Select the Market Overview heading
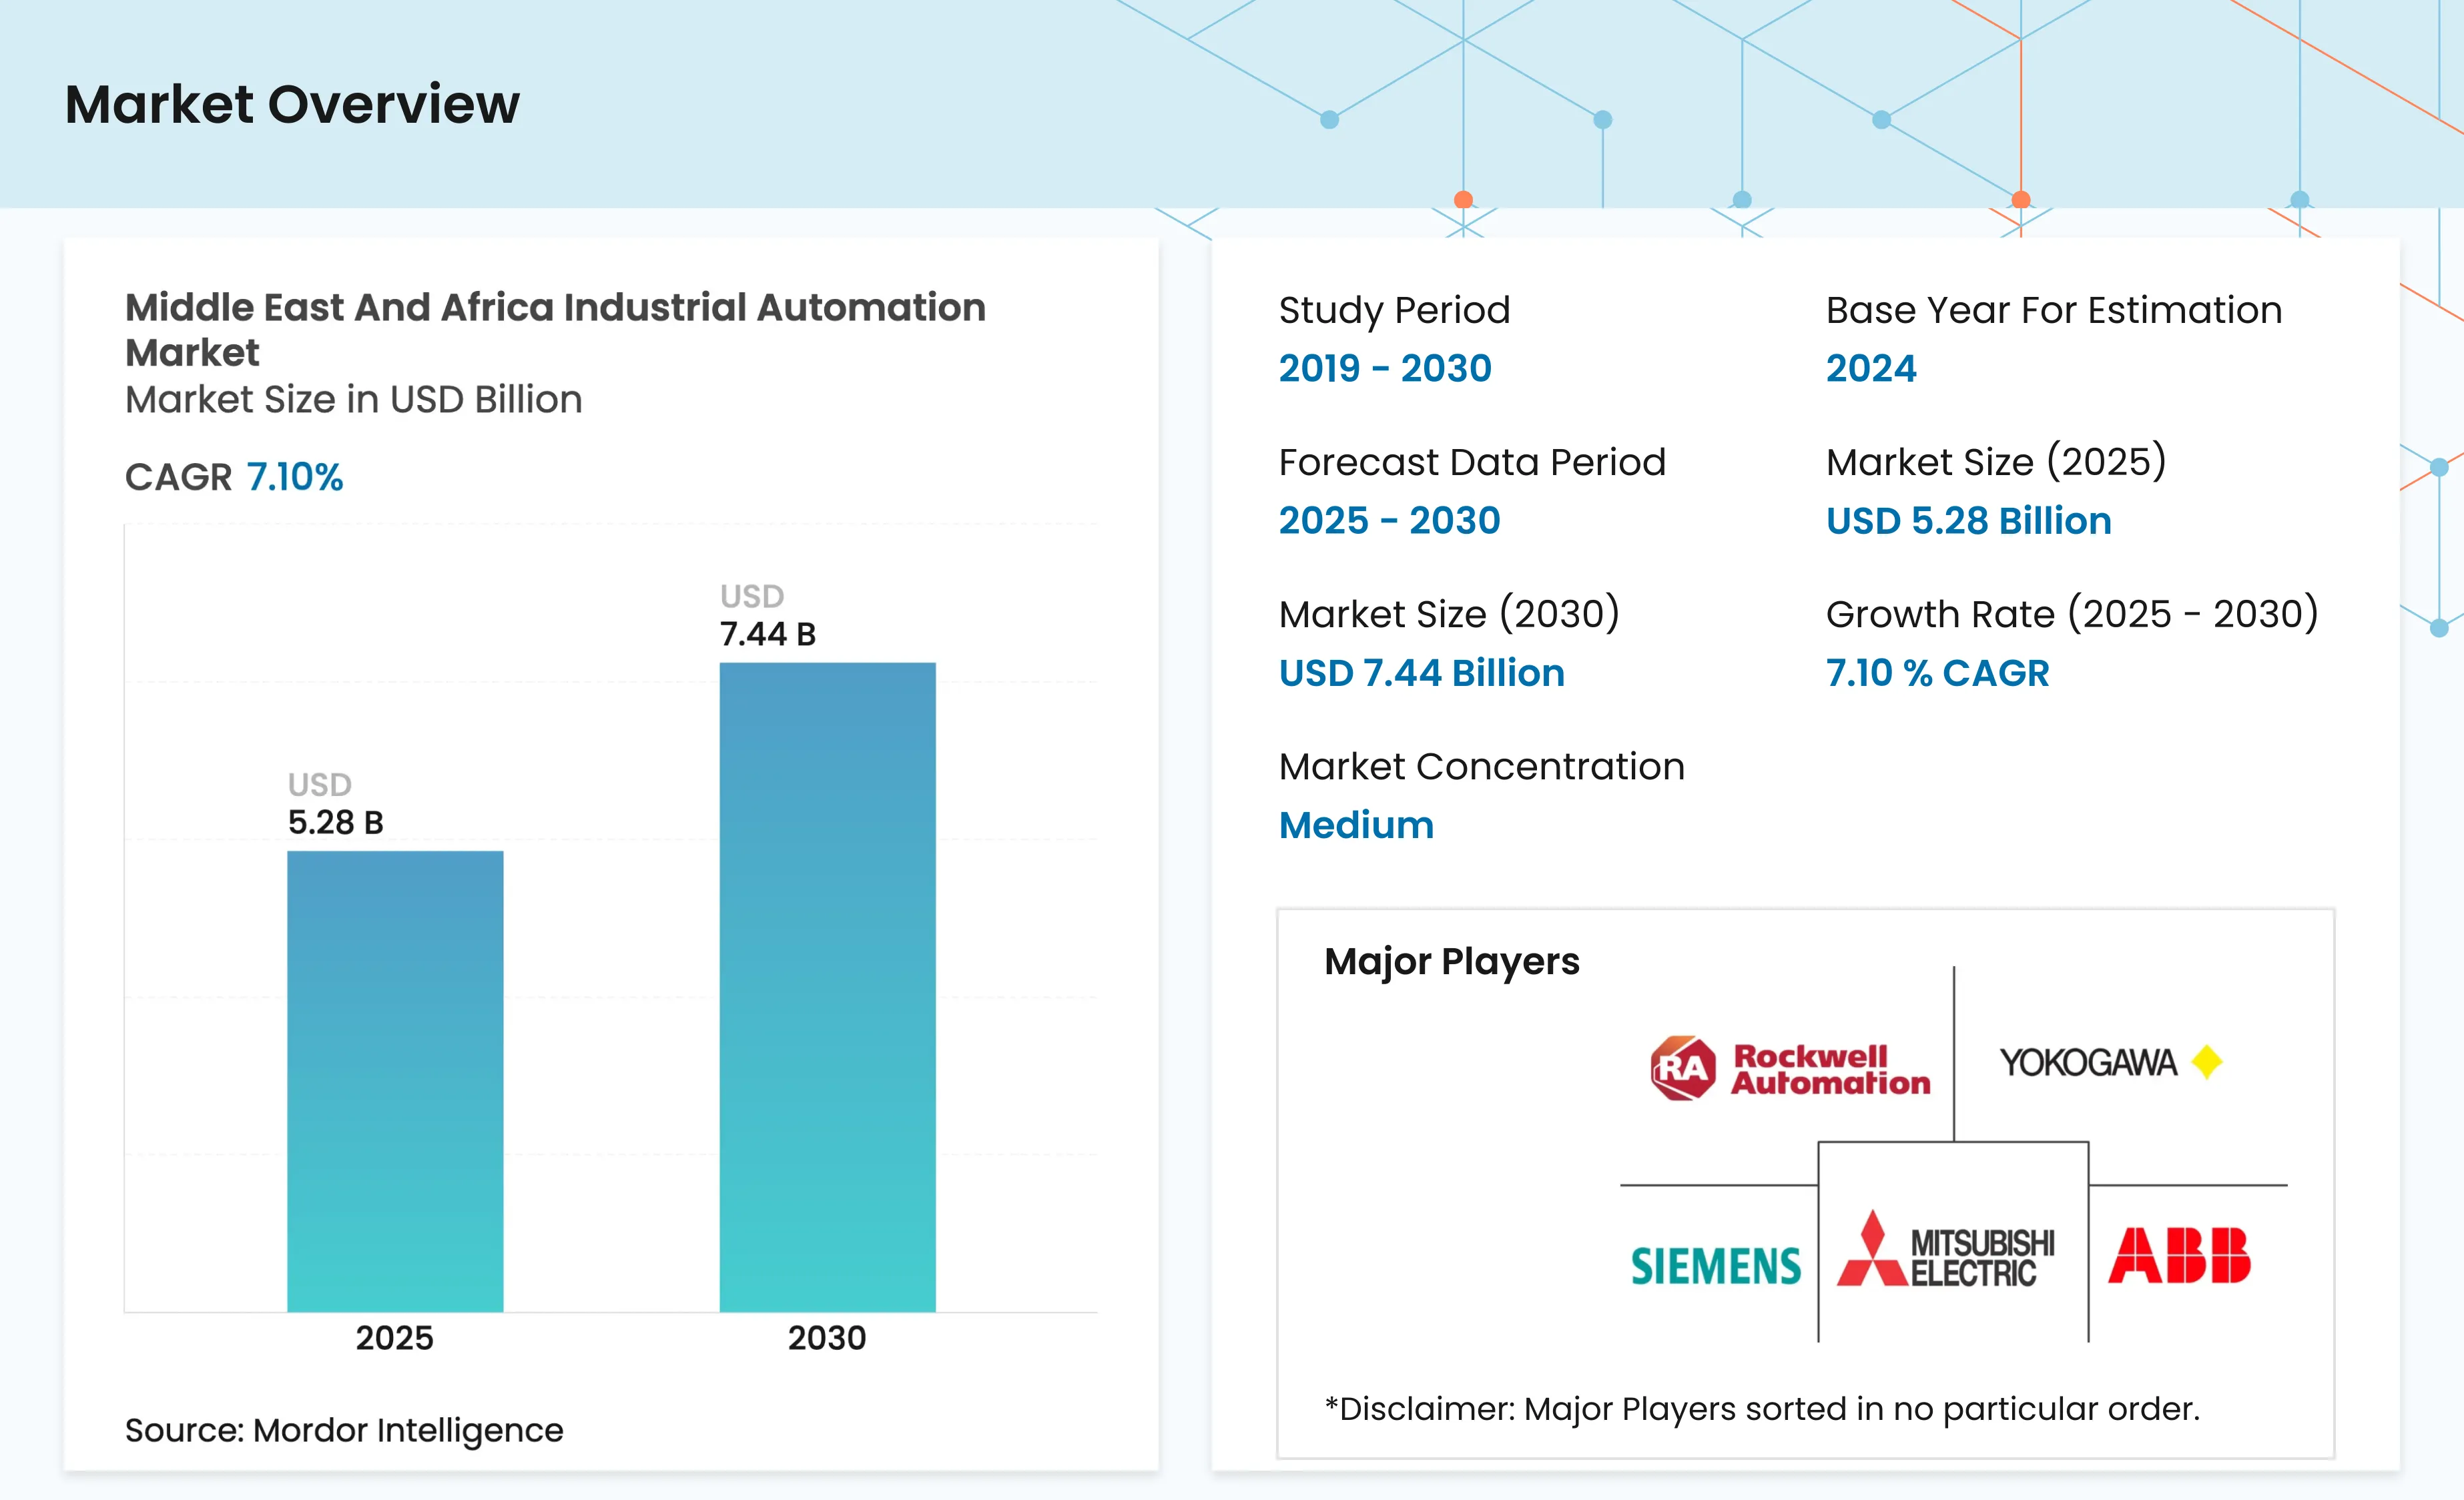The width and height of the screenshot is (2464, 1500). 292,104
